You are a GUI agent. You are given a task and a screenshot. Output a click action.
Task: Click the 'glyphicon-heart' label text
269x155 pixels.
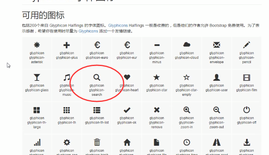[x=127, y=90]
